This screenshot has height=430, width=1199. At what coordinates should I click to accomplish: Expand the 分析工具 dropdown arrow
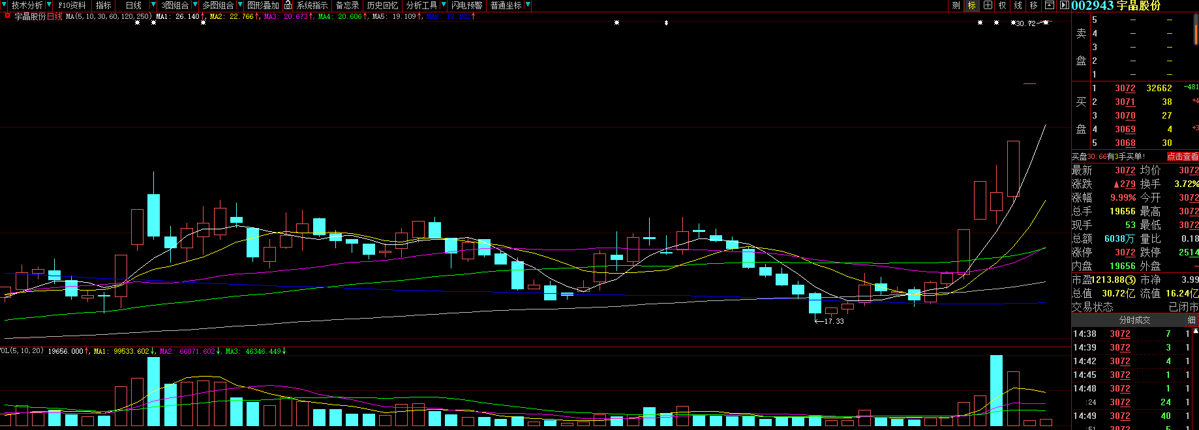pyautogui.click(x=444, y=5)
